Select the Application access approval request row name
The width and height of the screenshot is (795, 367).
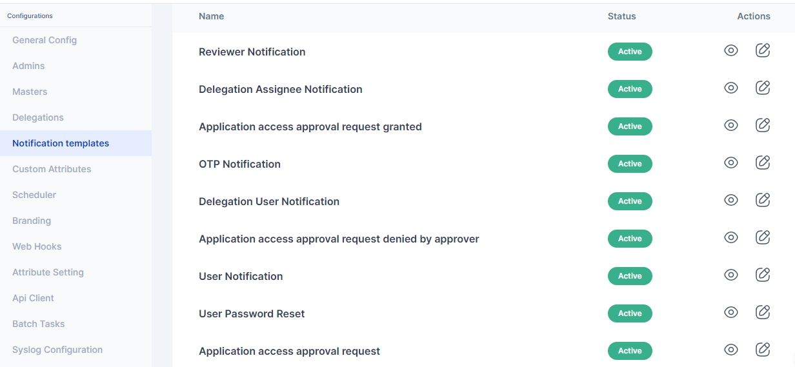pyautogui.click(x=289, y=351)
